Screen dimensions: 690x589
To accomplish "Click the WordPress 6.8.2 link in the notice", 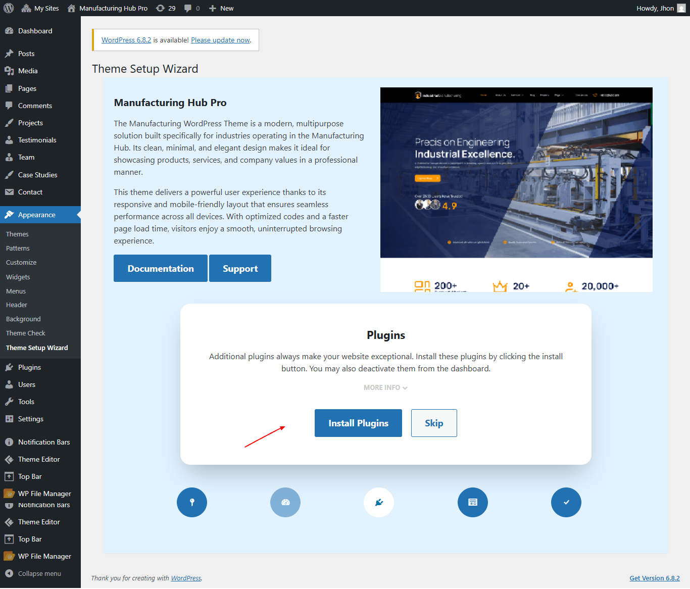I will (126, 40).
